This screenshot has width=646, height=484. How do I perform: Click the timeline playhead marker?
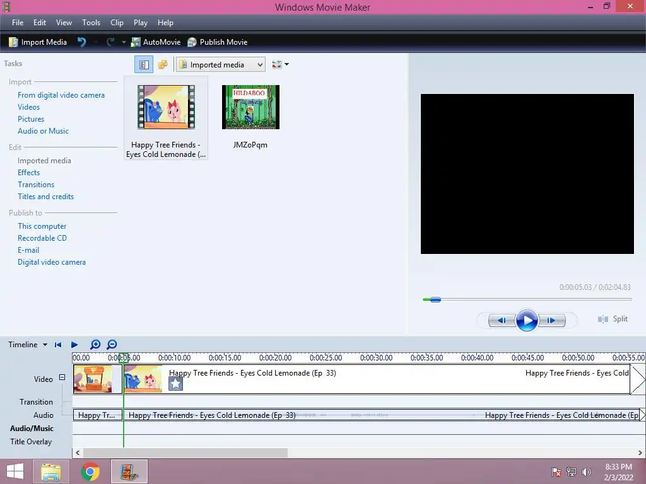tap(123, 357)
